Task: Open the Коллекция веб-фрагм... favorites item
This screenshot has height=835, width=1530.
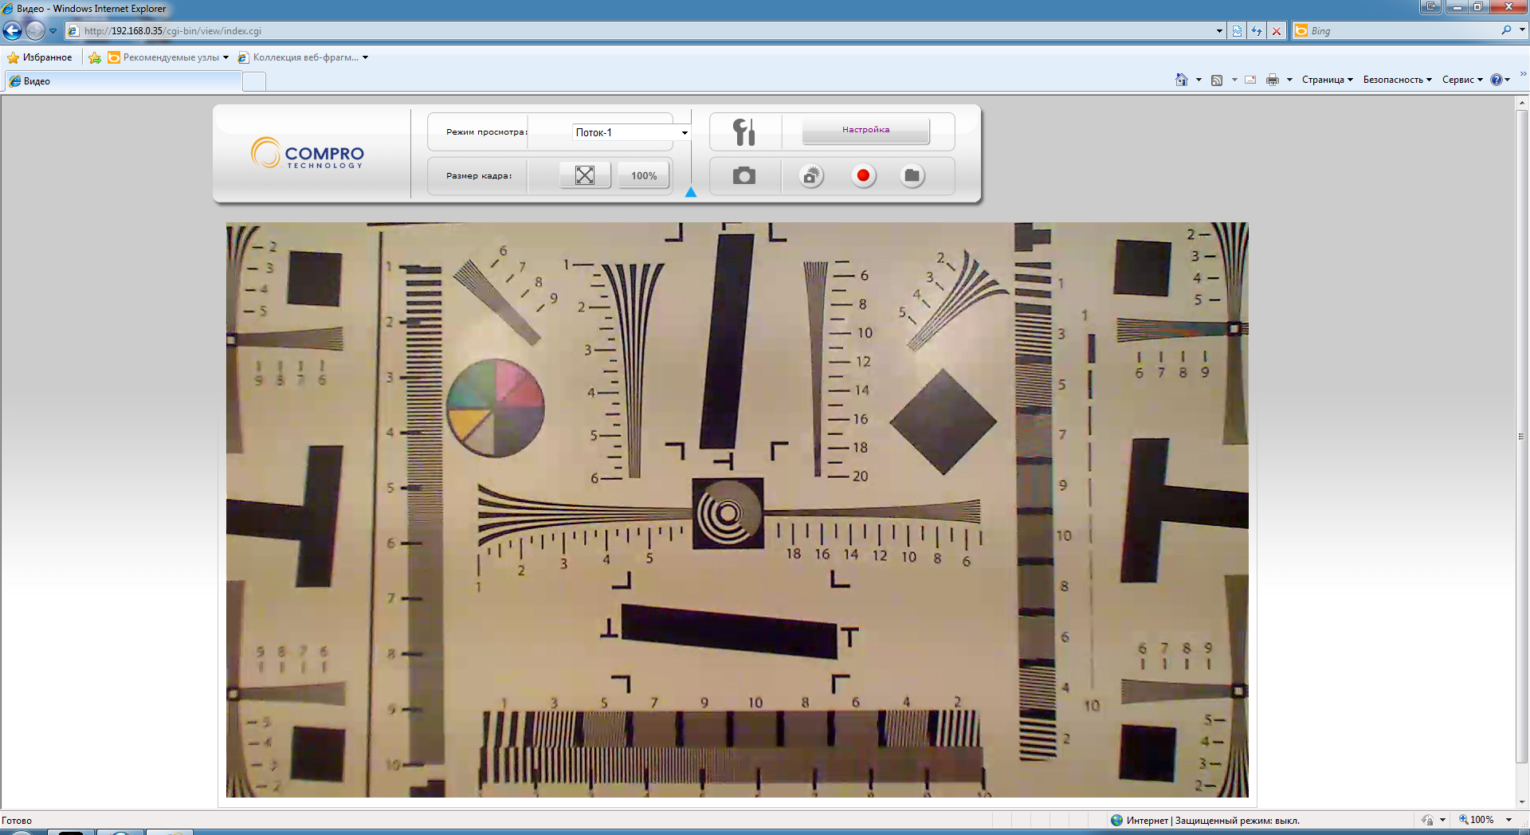Action: (303, 57)
